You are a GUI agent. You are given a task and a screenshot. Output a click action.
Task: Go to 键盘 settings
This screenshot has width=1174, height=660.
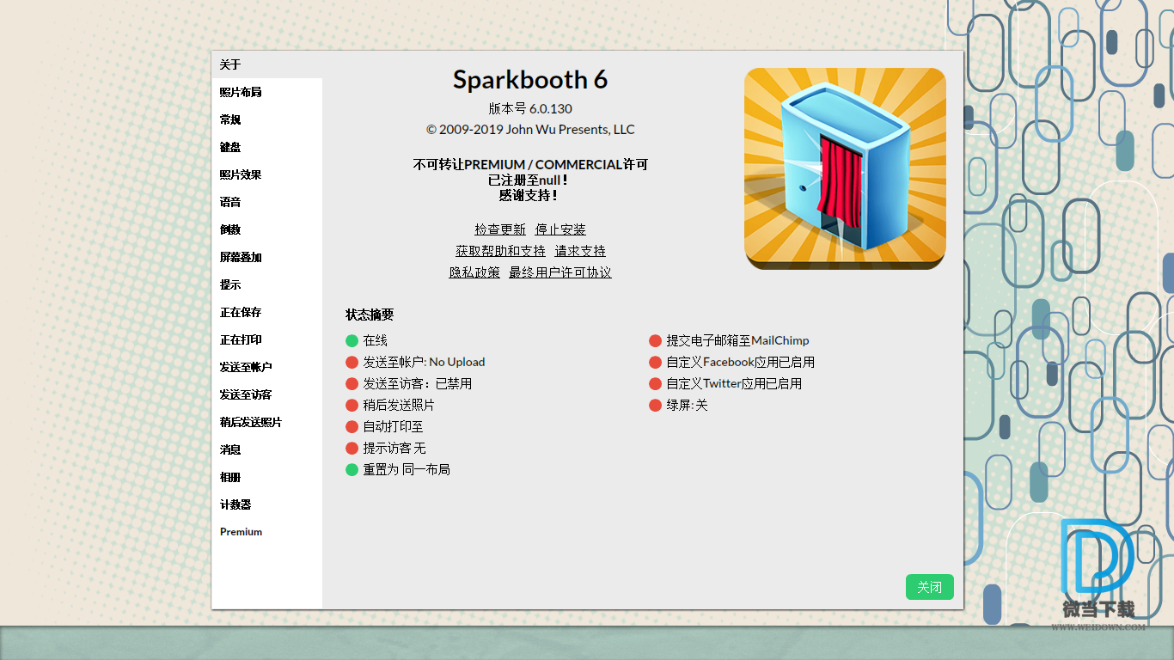[266, 147]
